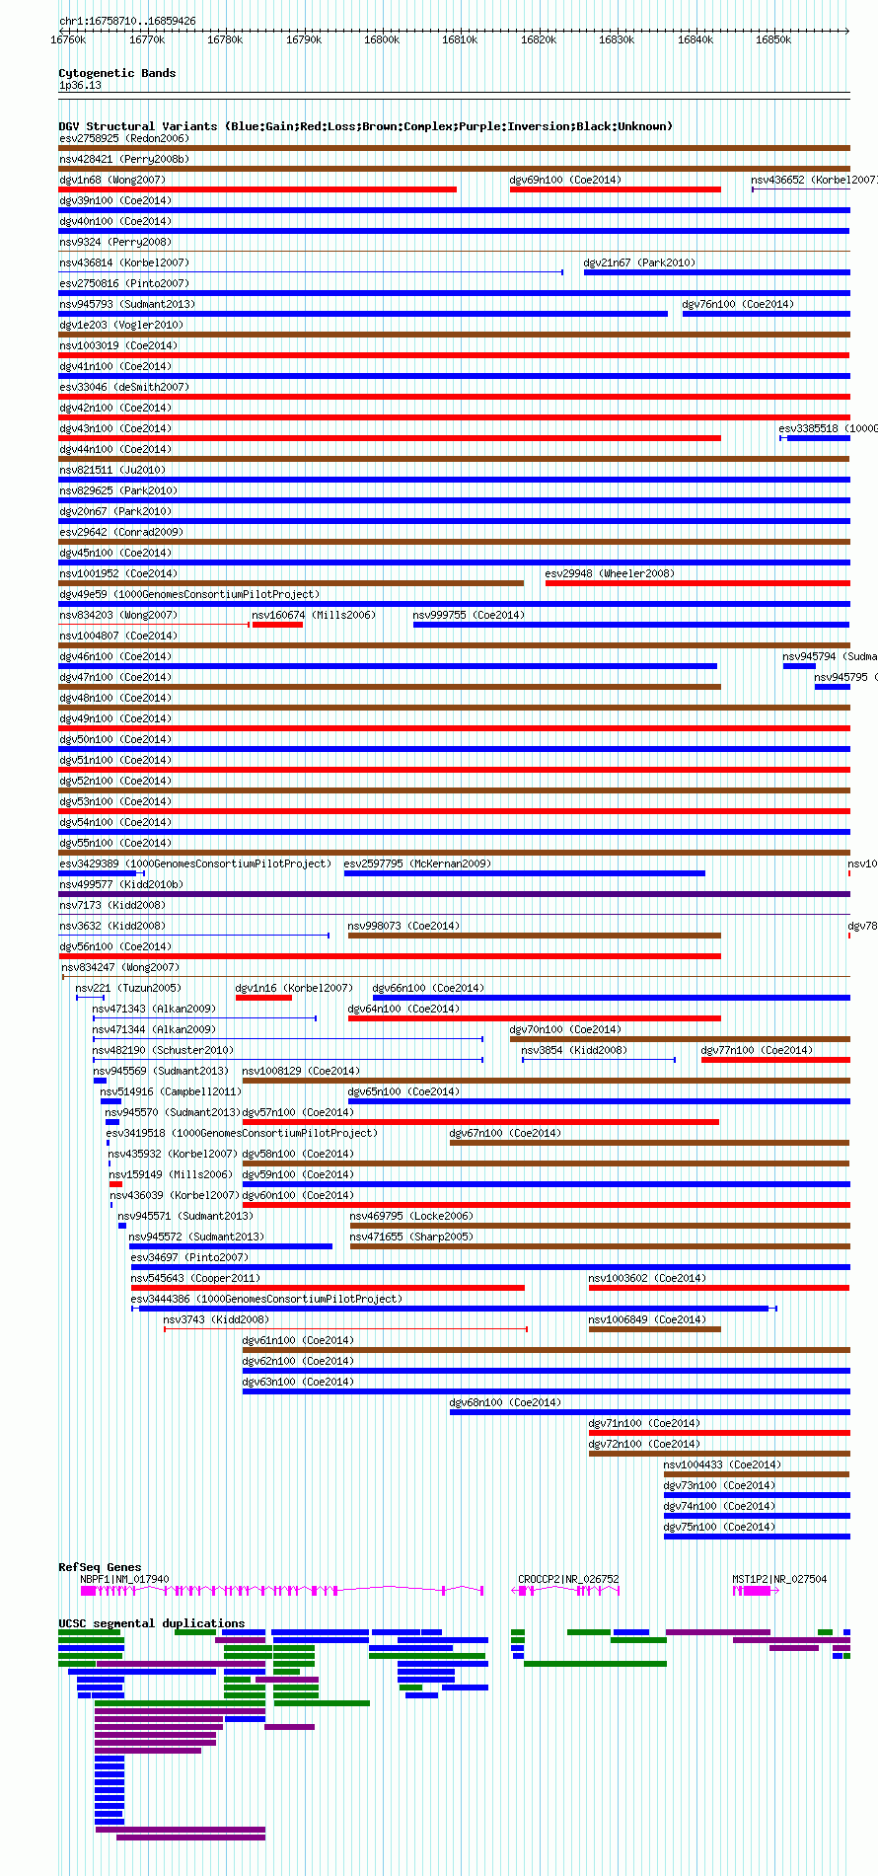Click the nsv3632 (Kidd2008) label
This screenshot has height=1876, width=878.
(112, 926)
